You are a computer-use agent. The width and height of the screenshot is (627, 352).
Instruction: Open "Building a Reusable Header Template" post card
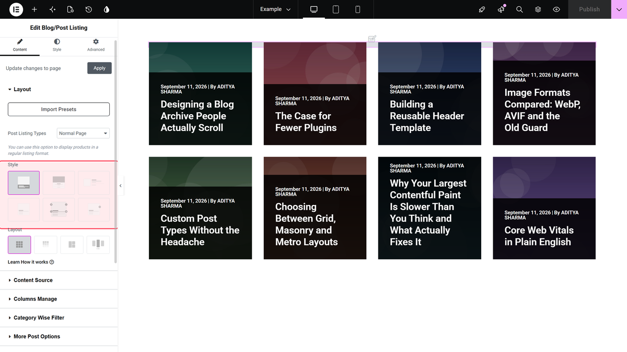(429, 94)
